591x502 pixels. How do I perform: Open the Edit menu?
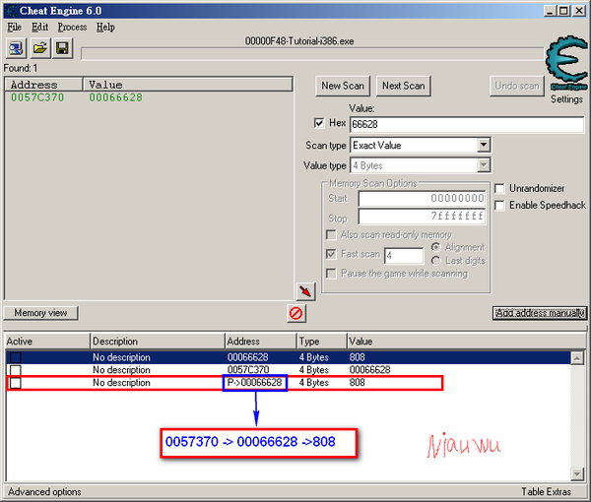pyautogui.click(x=39, y=28)
